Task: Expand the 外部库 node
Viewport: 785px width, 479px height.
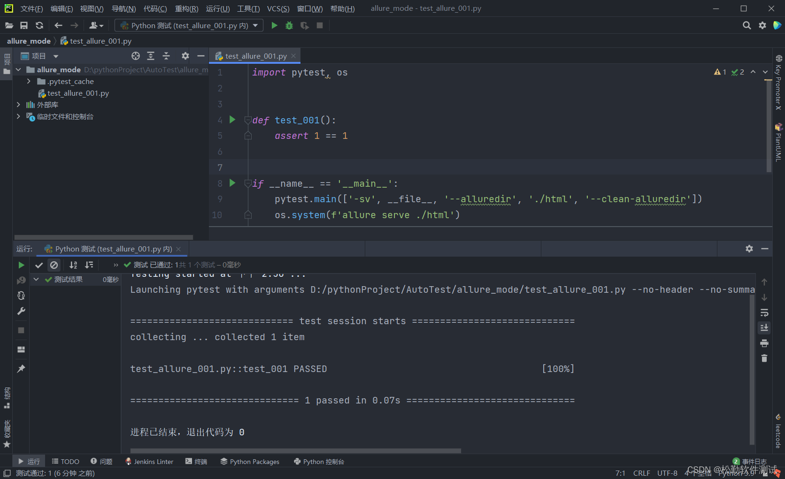Action: (x=18, y=105)
